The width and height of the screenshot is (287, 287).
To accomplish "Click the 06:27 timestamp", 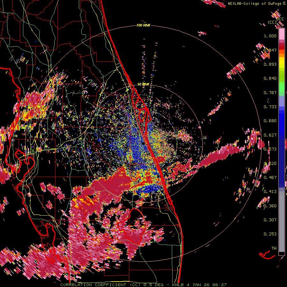I will click(x=219, y=285).
